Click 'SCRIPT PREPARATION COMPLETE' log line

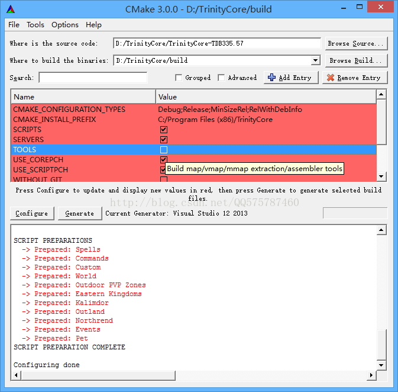tap(70, 347)
